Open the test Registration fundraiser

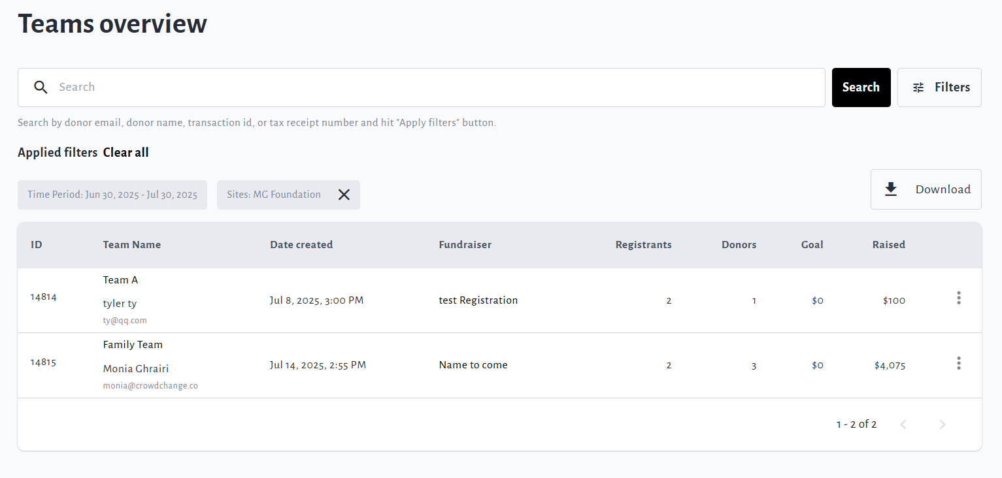(478, 300)
